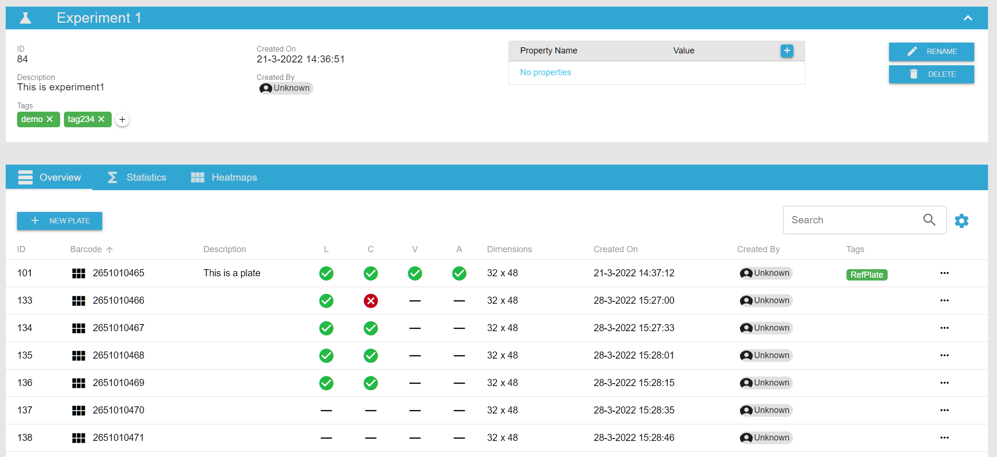Click the red failed calculation icon for plate 133
The height and width of the screenshot is (457, 997).
371,301
